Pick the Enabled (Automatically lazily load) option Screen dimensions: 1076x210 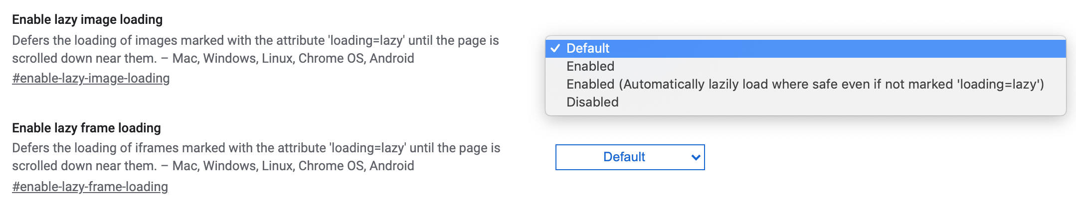[x=805, y=84]
